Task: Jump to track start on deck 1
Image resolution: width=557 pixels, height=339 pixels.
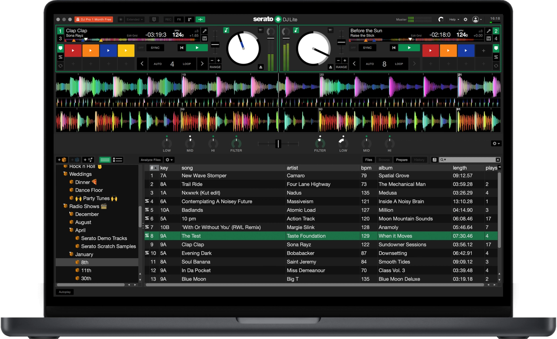Action: click(x=181, y=48)
